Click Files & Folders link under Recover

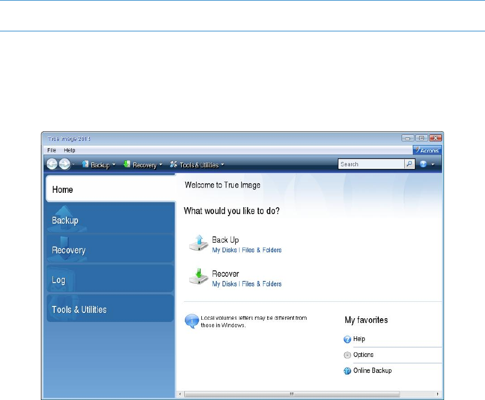262,284
